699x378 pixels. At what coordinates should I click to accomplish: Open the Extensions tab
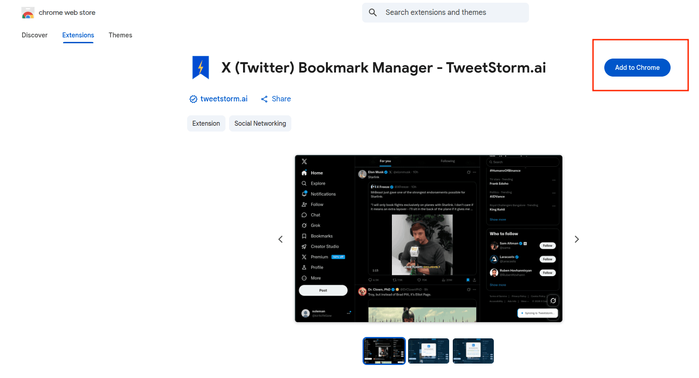78,35
